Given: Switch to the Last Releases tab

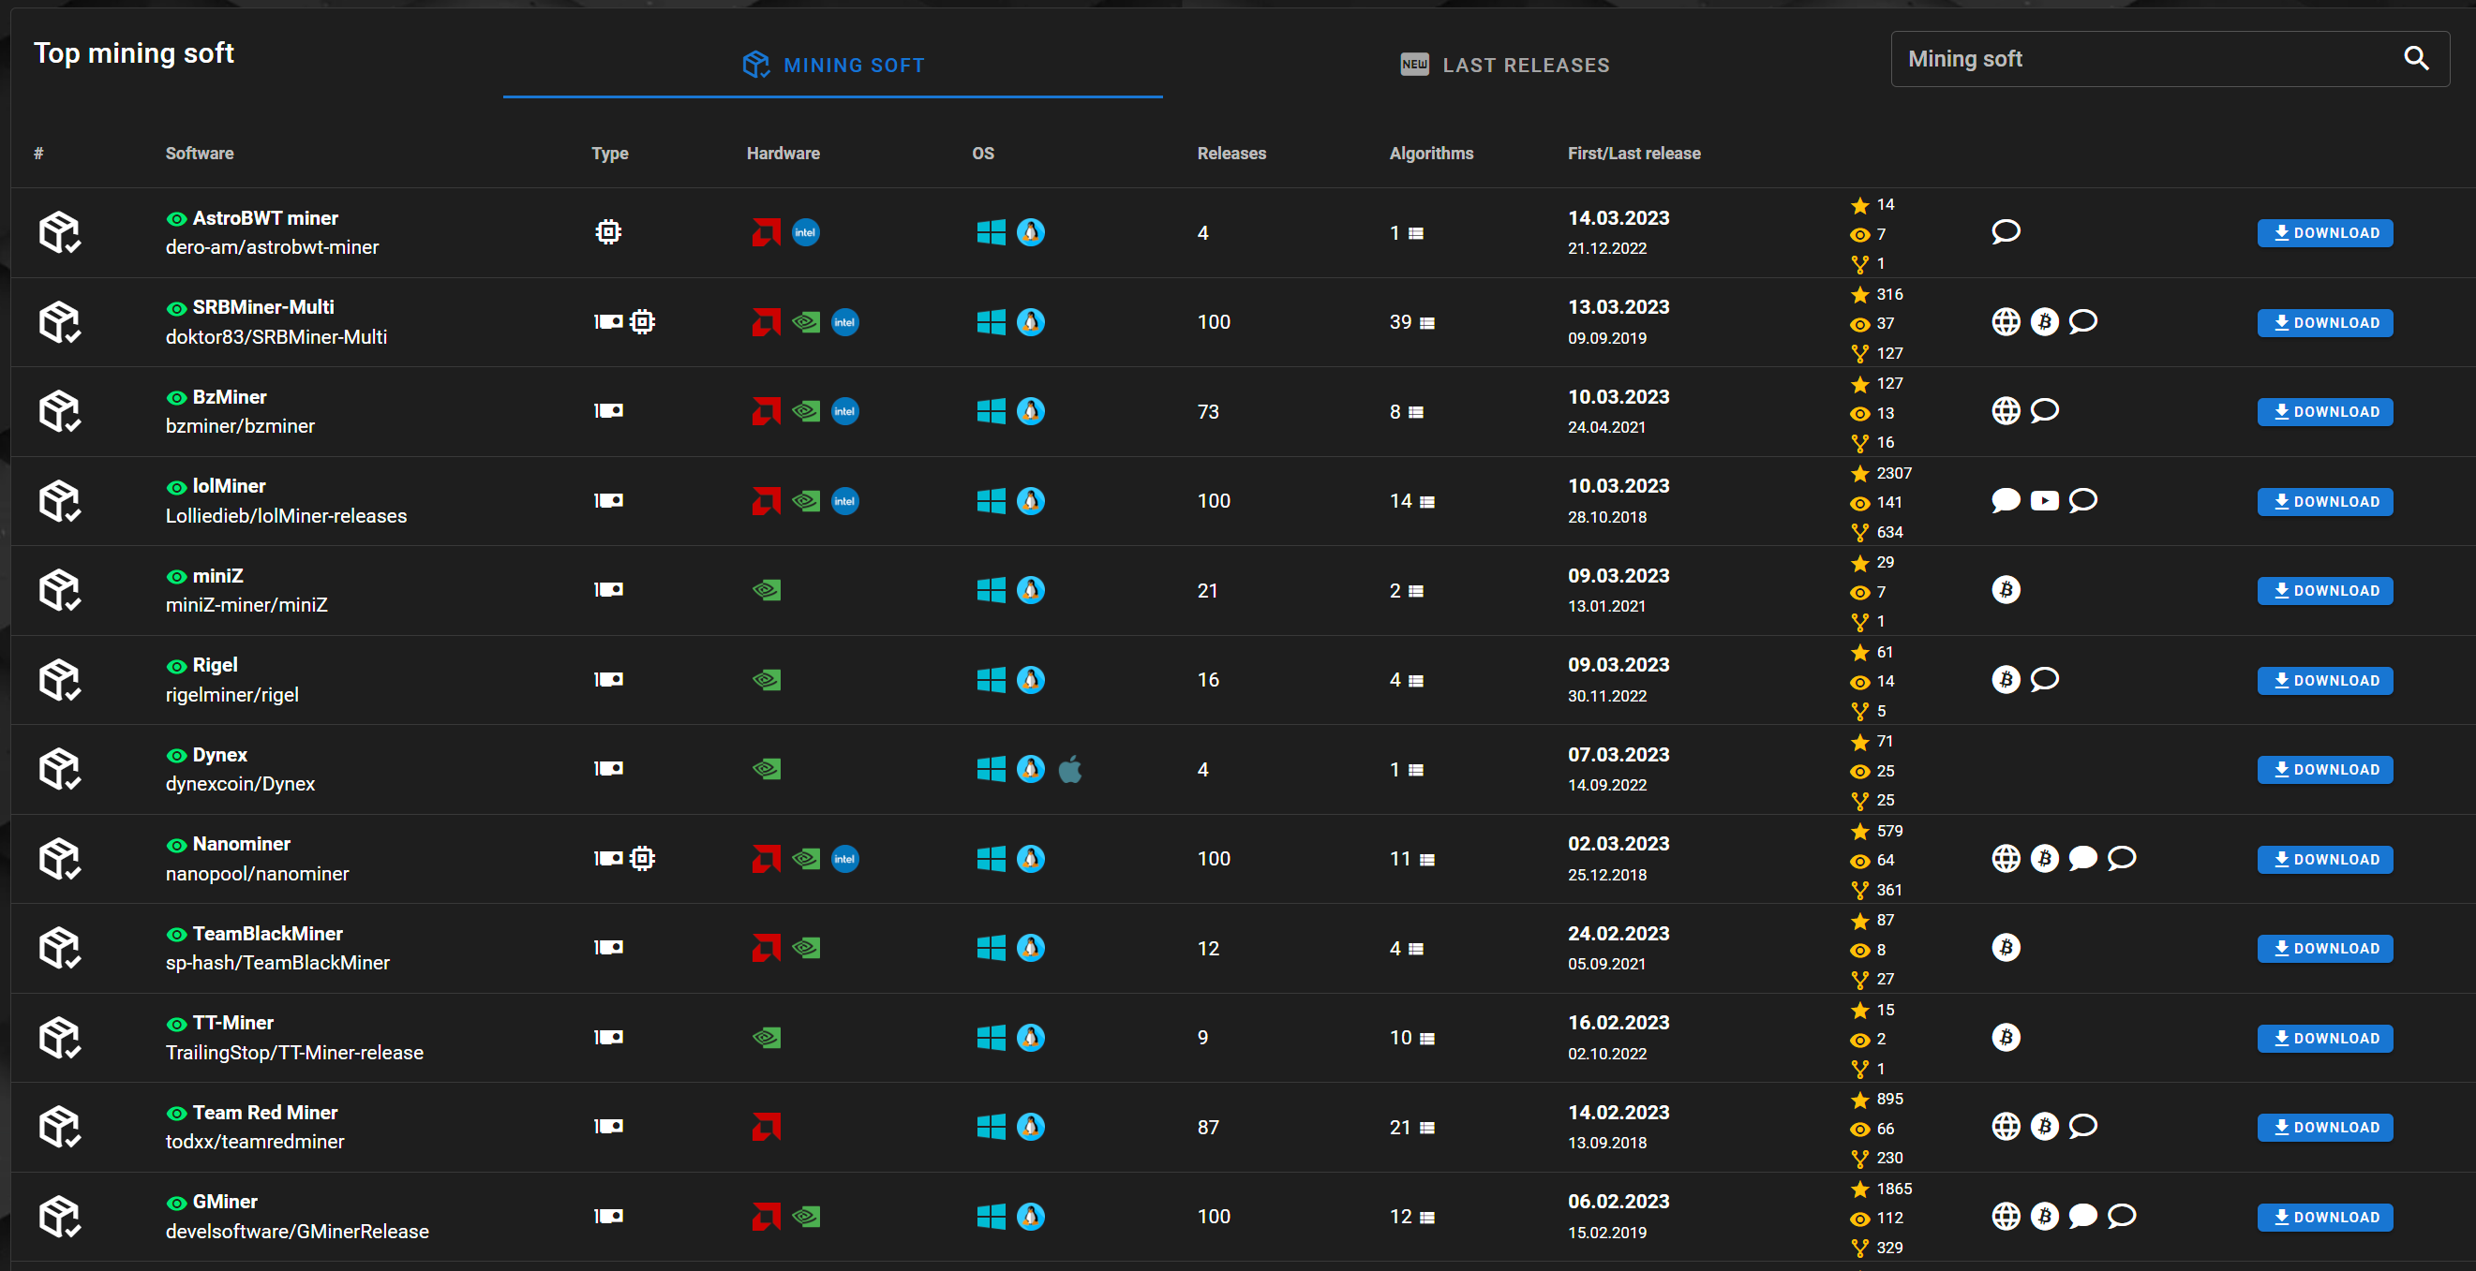Looking at the screenshot, I should [1504, 65].
